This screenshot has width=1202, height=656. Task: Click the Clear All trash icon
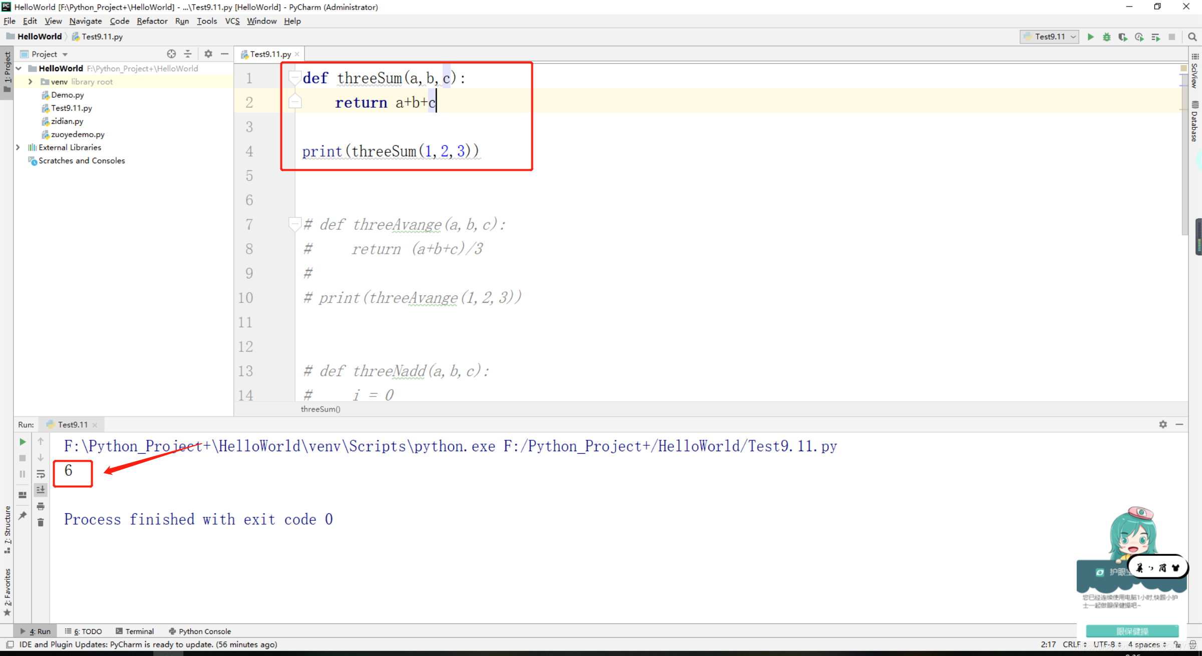point(41,522)
